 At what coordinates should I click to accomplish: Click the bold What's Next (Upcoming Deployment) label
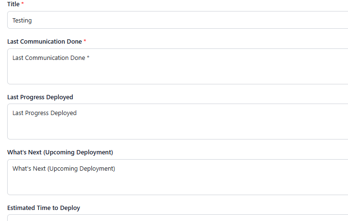click(60, 152)
